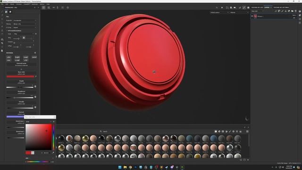Open the Window menu

tap(19, 4)
